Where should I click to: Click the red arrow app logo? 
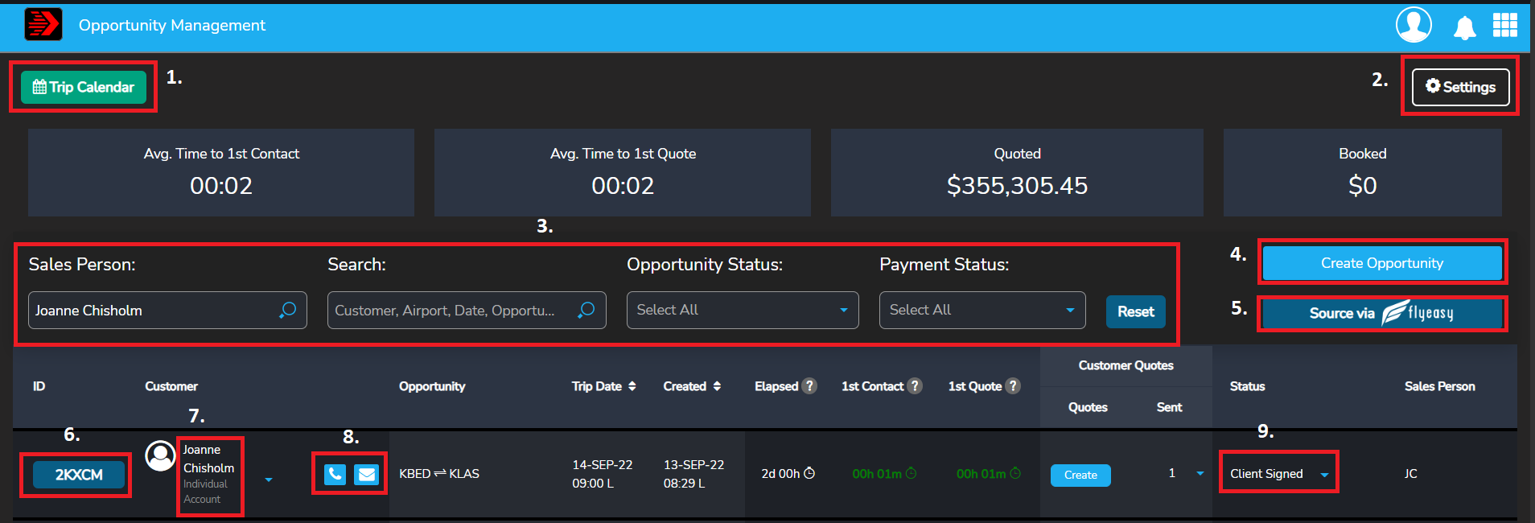[43, 24]
